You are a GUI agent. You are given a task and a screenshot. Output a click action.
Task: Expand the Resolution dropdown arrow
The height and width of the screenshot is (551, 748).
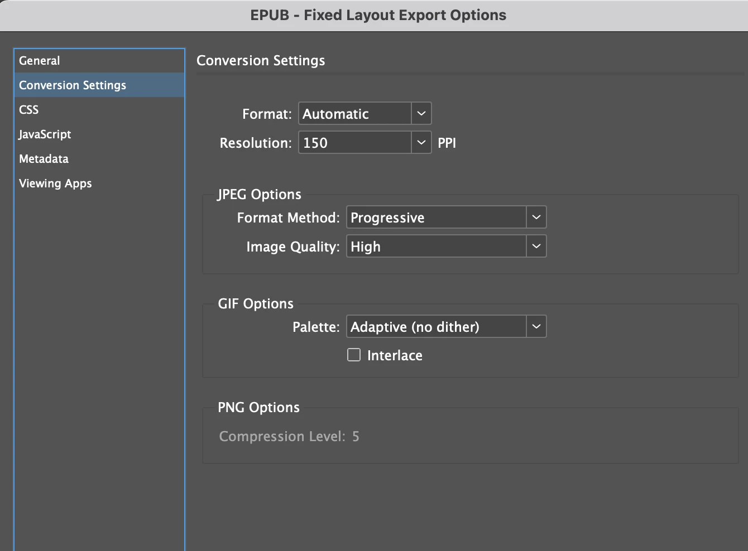[421, 143]
